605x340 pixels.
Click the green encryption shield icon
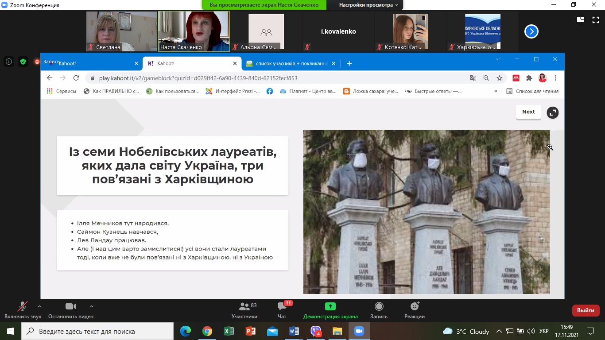[x=23, y=62]
